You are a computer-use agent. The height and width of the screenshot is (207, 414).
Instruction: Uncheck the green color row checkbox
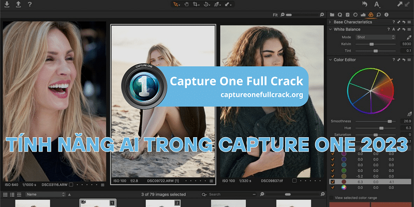coord(333,171)
